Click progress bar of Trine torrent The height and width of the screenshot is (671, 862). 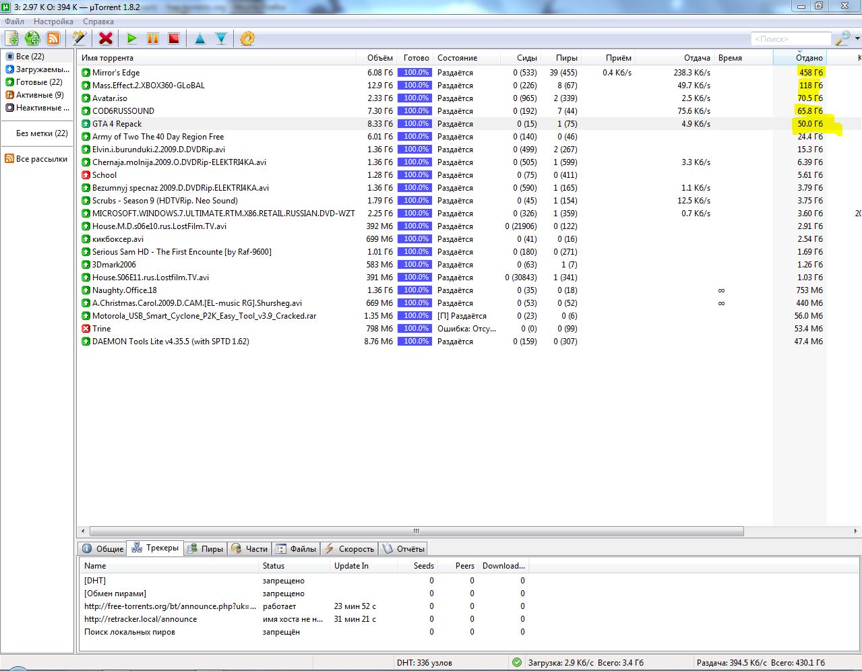click(414, 329)
